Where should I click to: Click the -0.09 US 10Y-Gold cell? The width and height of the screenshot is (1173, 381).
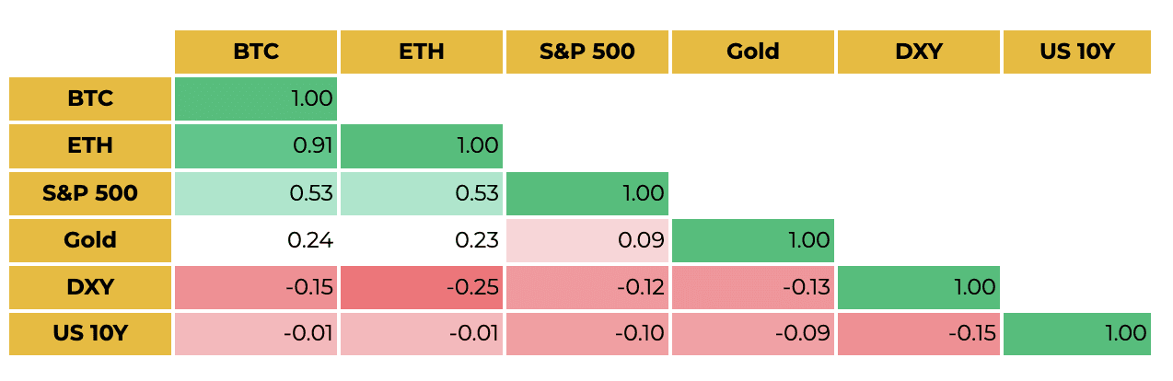click(752, 334)
